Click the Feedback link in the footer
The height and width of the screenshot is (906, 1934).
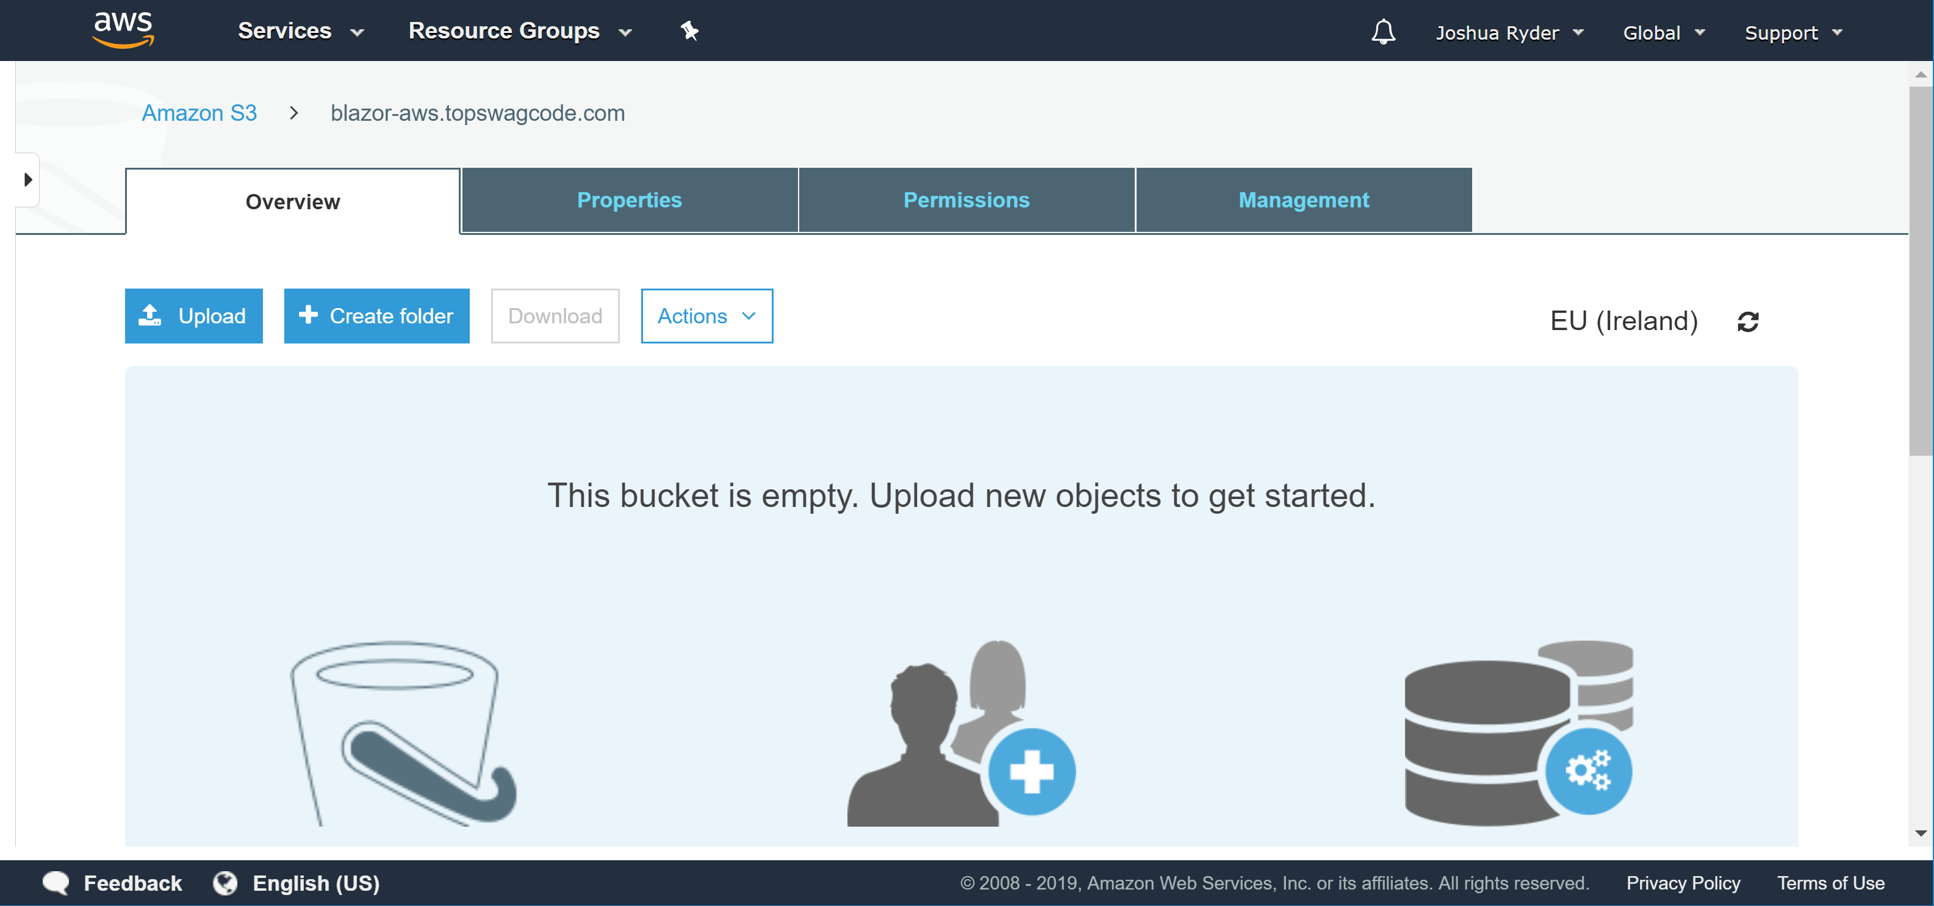[132, 883]
